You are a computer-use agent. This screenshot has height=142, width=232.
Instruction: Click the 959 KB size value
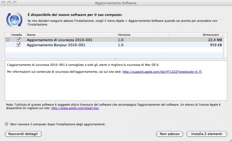point(216,45)
